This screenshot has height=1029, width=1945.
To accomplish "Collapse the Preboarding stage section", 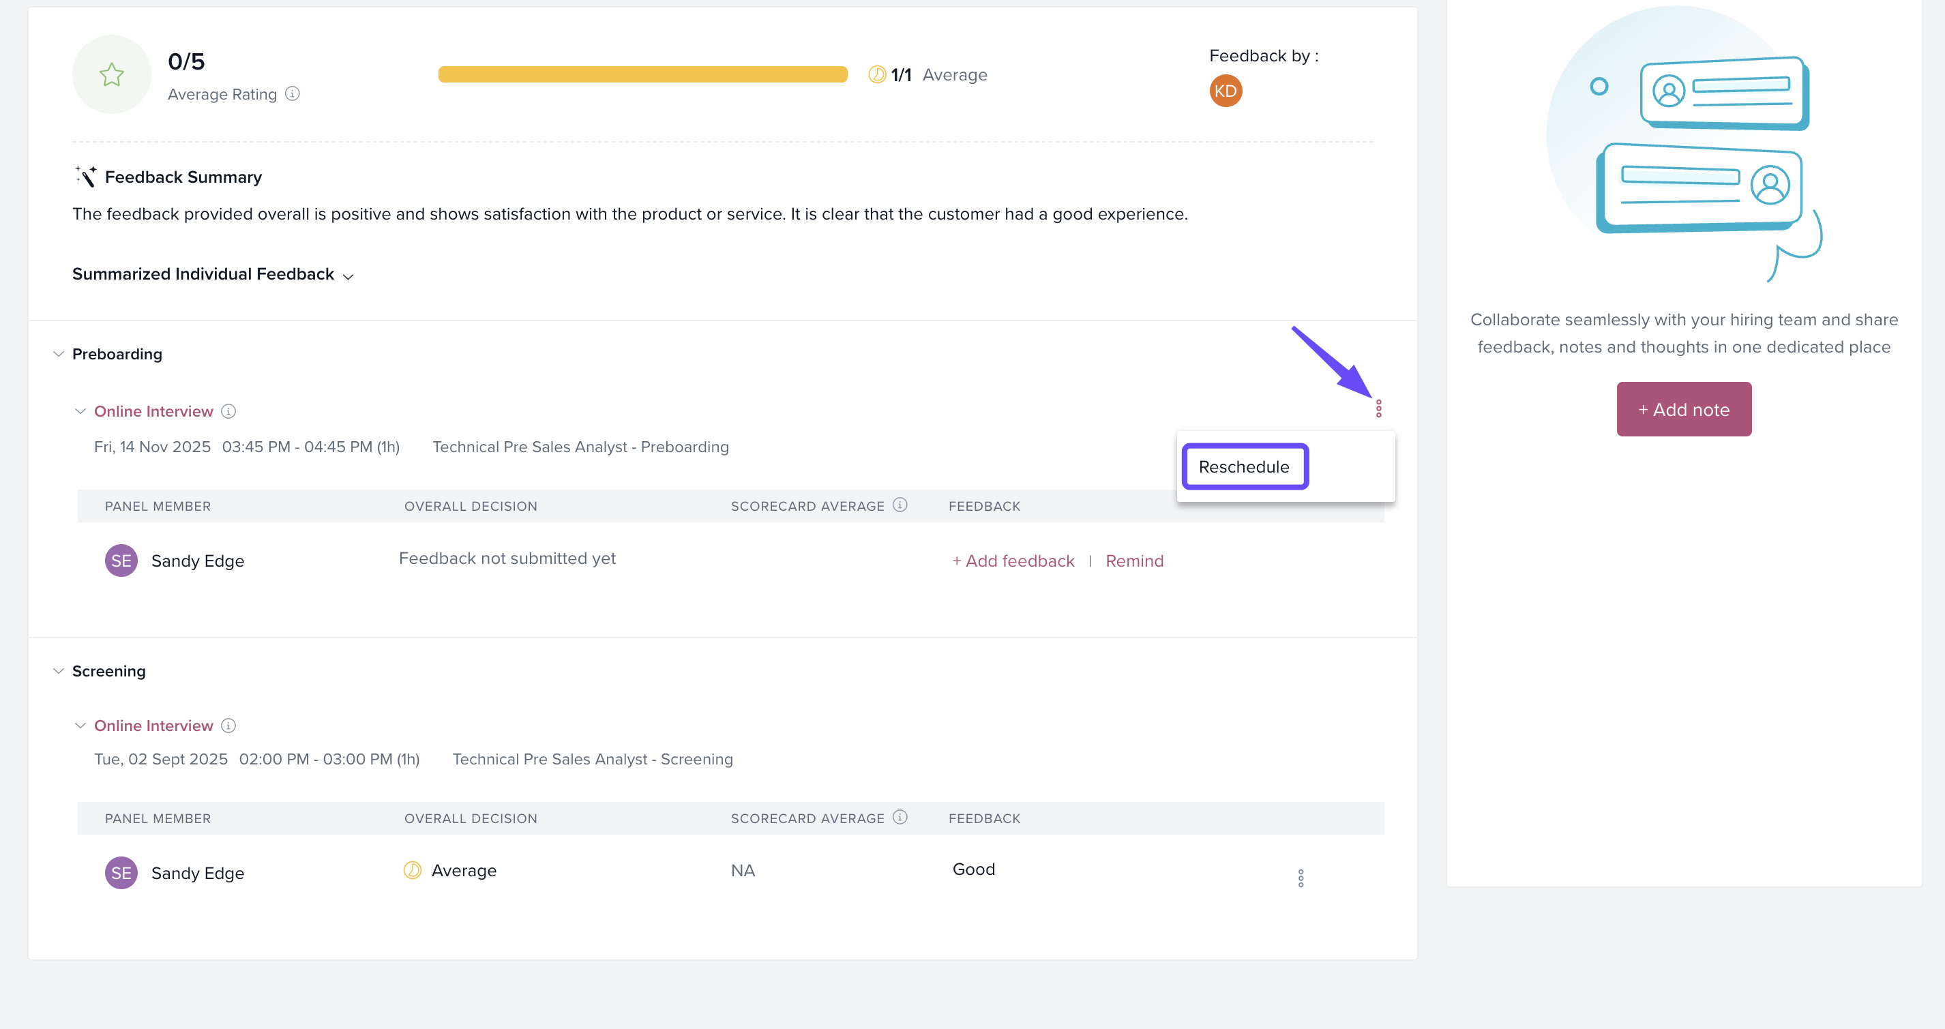I will tap(58, 354).
